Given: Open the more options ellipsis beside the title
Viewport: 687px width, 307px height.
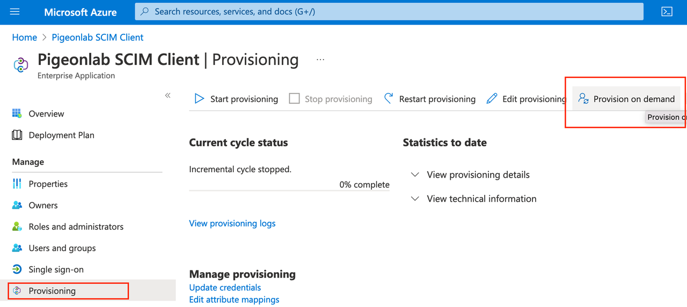Looking at the screenshot, I should click(320, 60).
